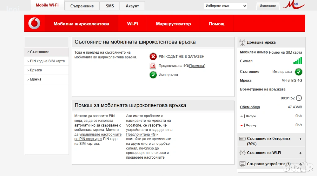Click the signal strength bars icon
Image resolution: width=317 pixels, height=176 pixels.
point(297,61)
